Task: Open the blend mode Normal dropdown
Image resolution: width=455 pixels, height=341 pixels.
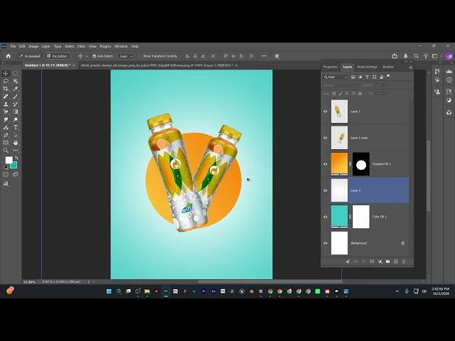Action: [341, 85]
